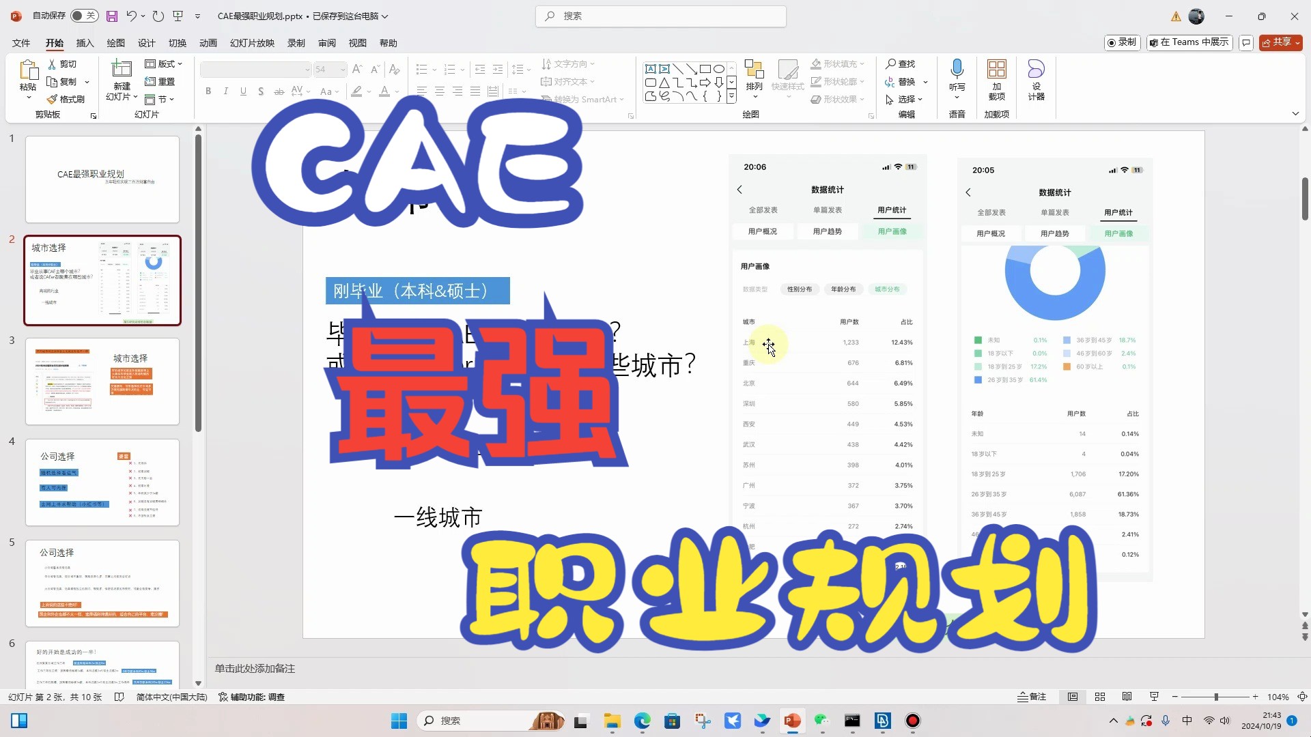Click the New Slide (新建幻灯片) icon
The width and height of the screenshot is (1311, 737).
point(122,70)
